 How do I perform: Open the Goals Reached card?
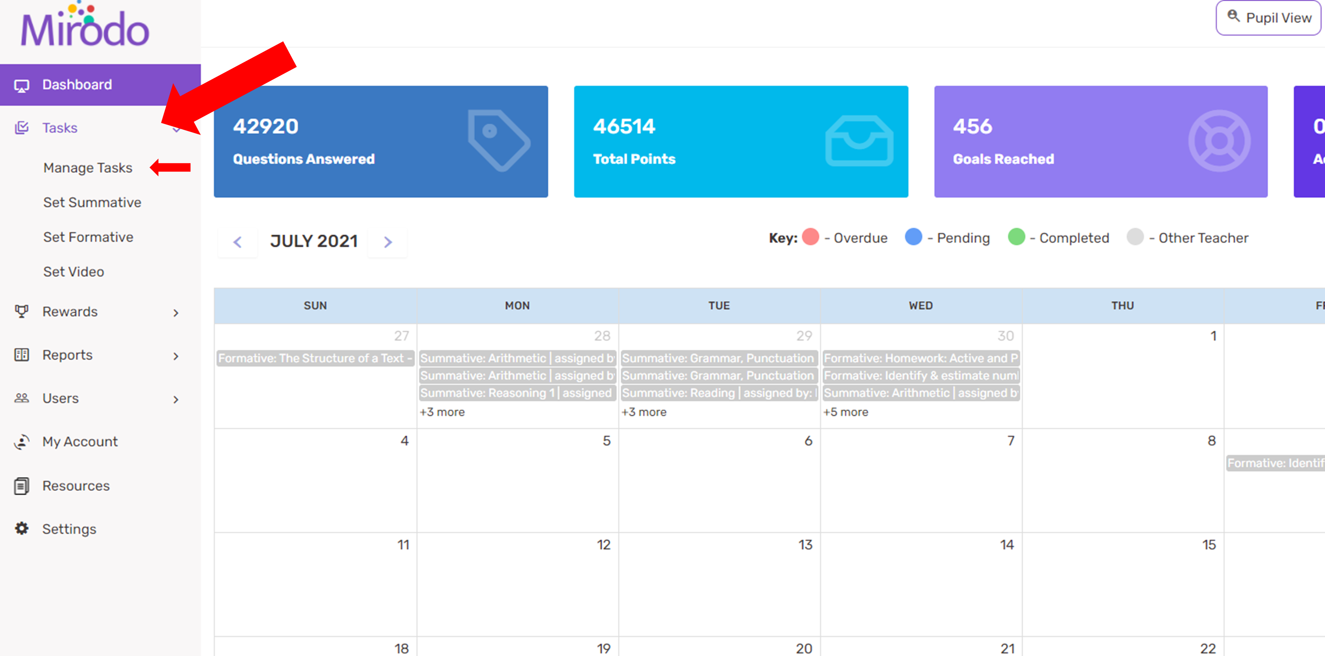click(1101, 141)
